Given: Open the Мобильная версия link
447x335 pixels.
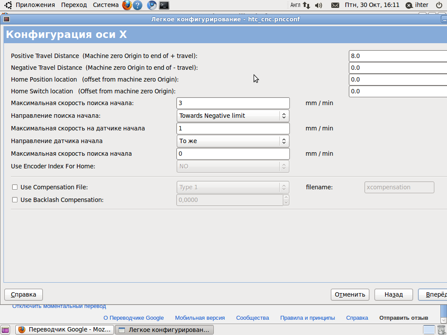Looking at the screenshot, I should [200, 318].
